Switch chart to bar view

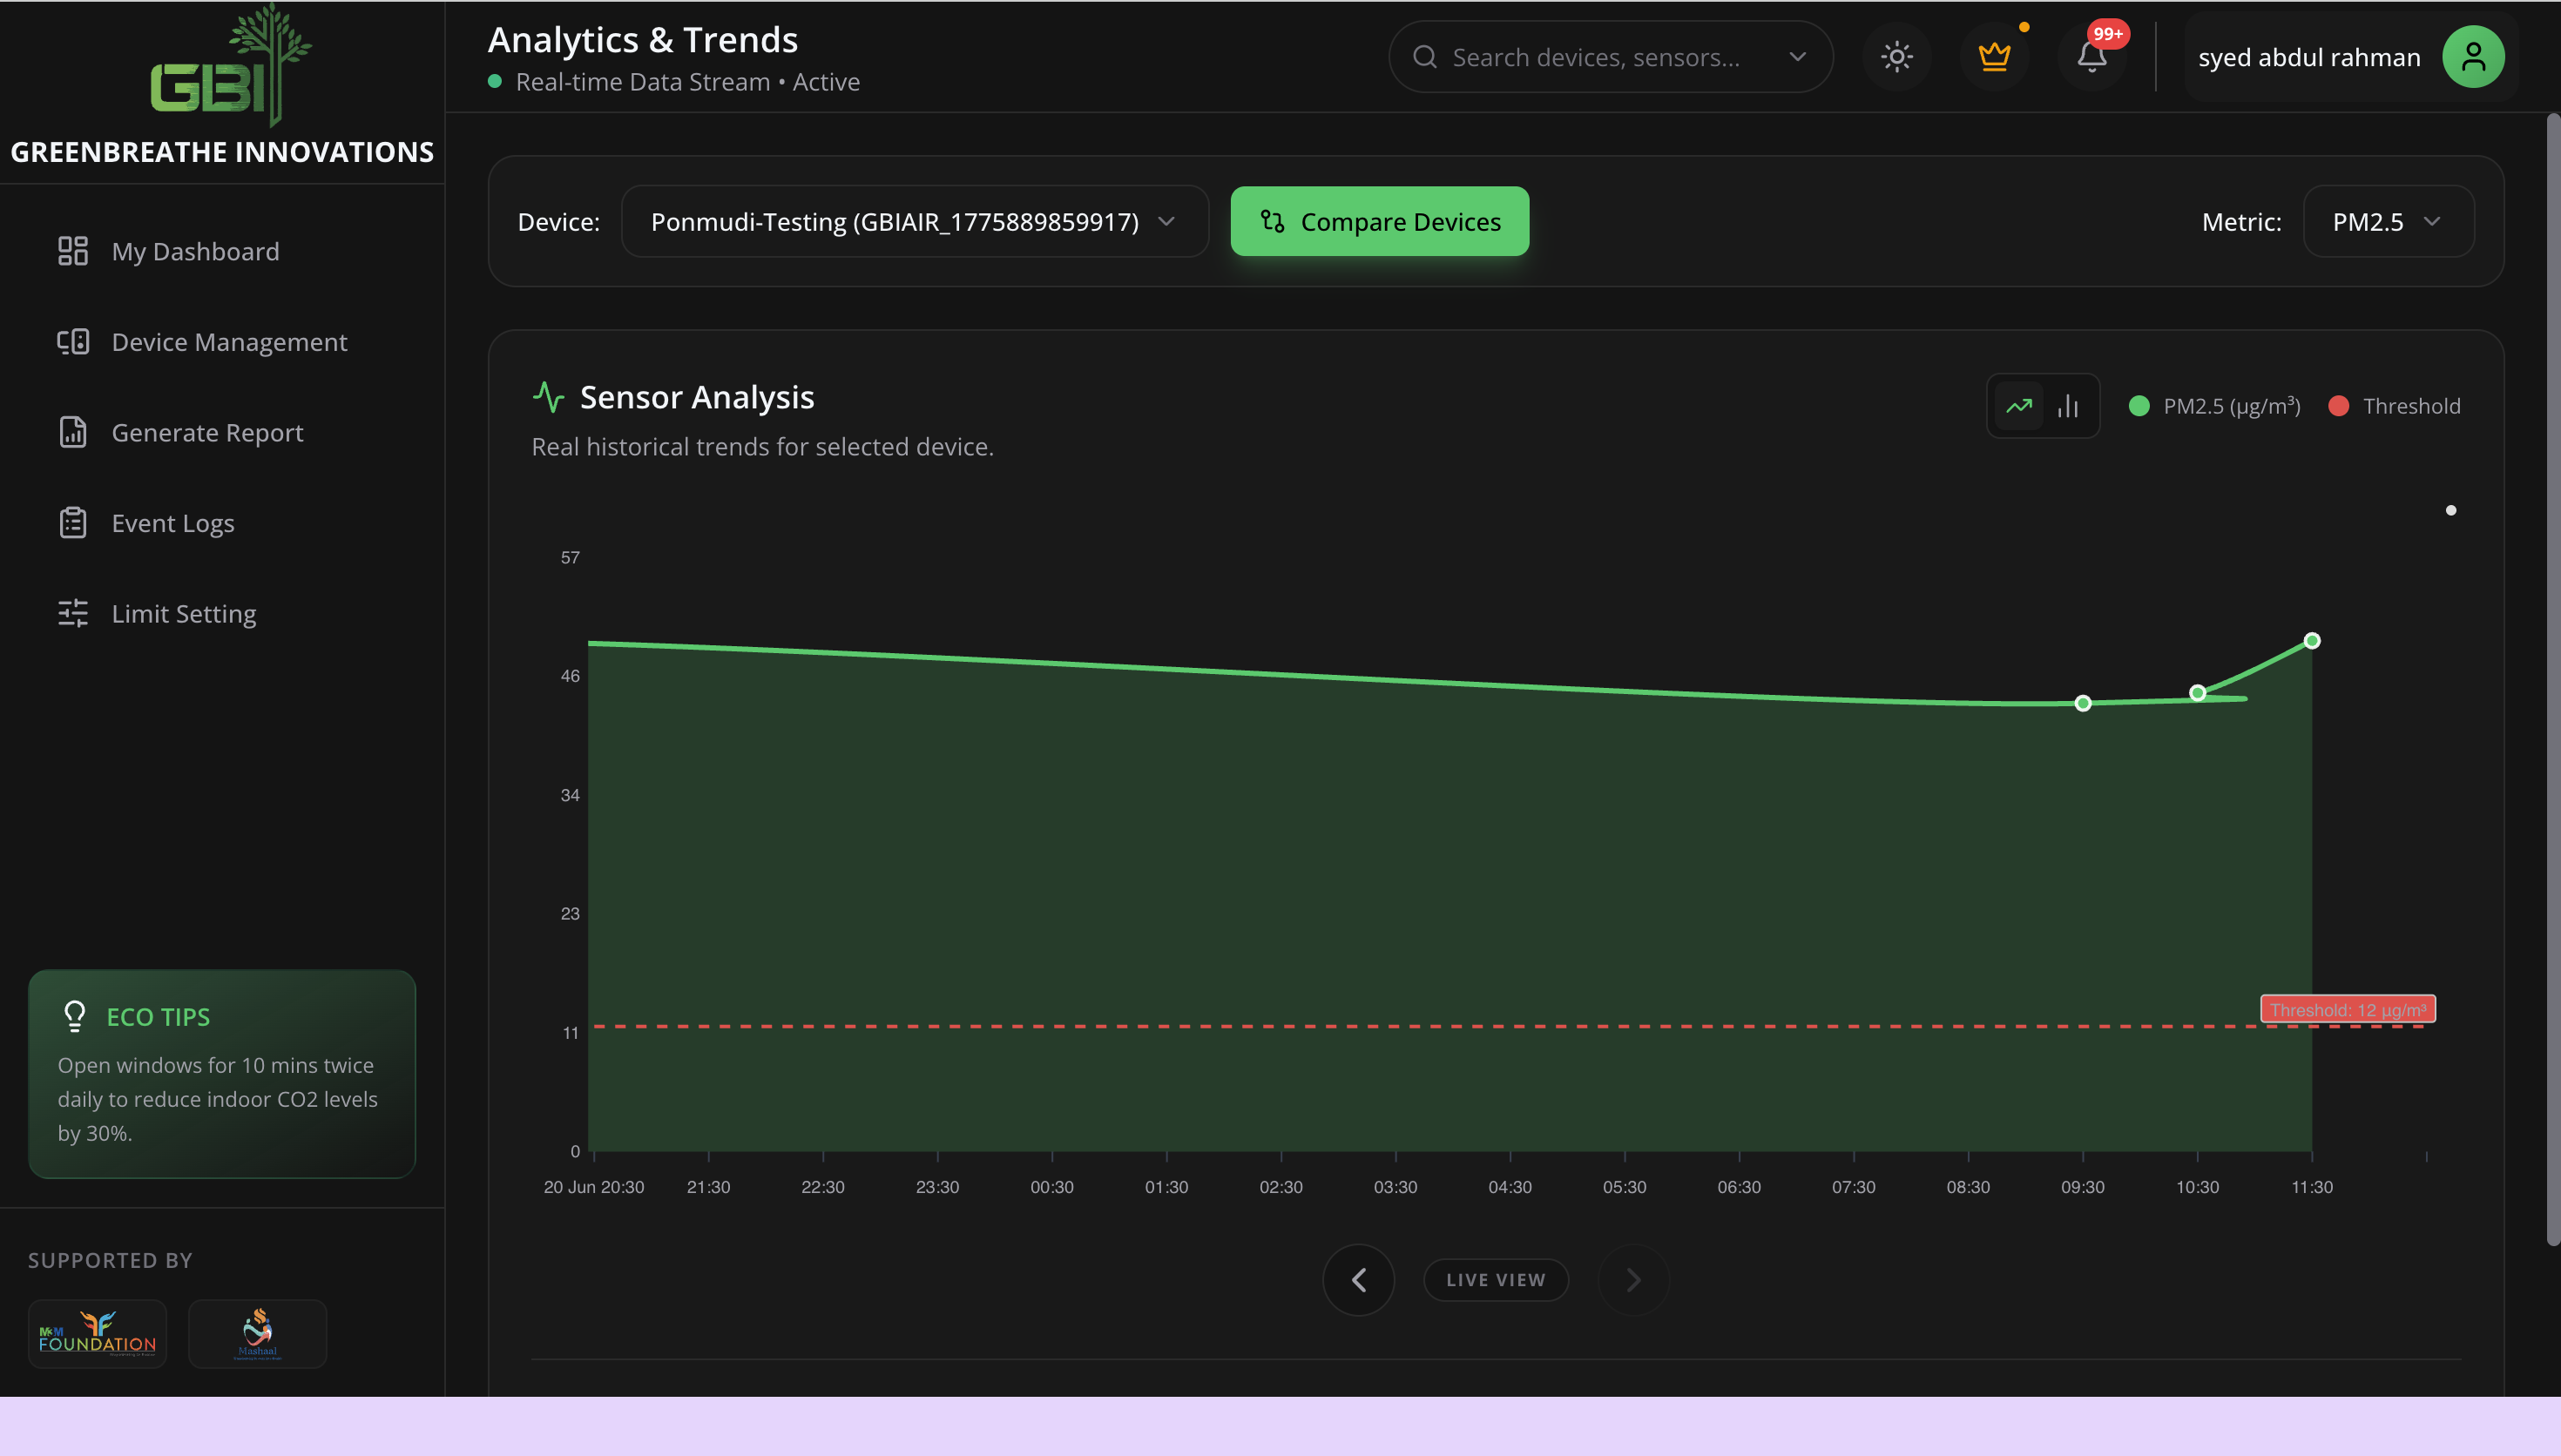pos(2068,406)
